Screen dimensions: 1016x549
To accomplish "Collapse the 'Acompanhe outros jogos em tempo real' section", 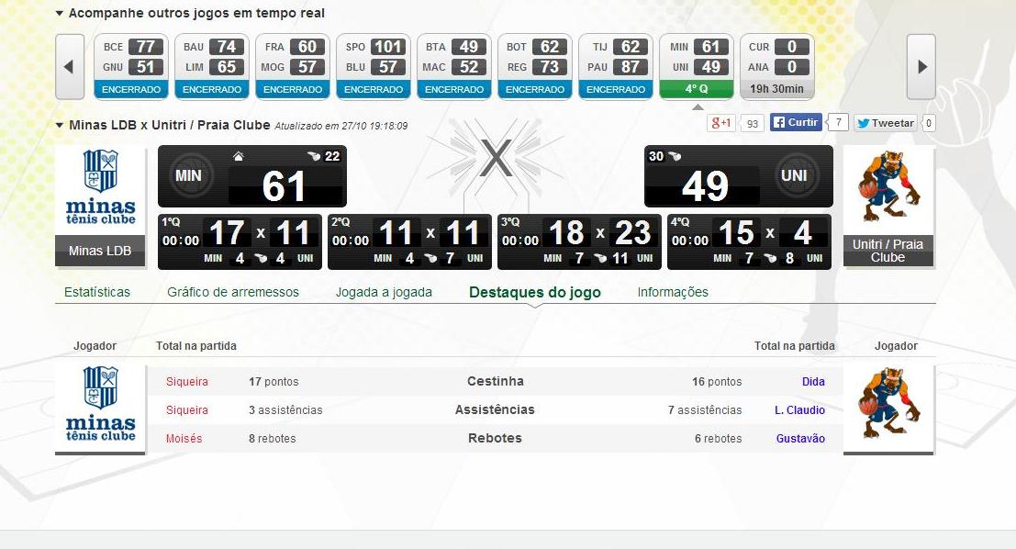I will point(60,14).
